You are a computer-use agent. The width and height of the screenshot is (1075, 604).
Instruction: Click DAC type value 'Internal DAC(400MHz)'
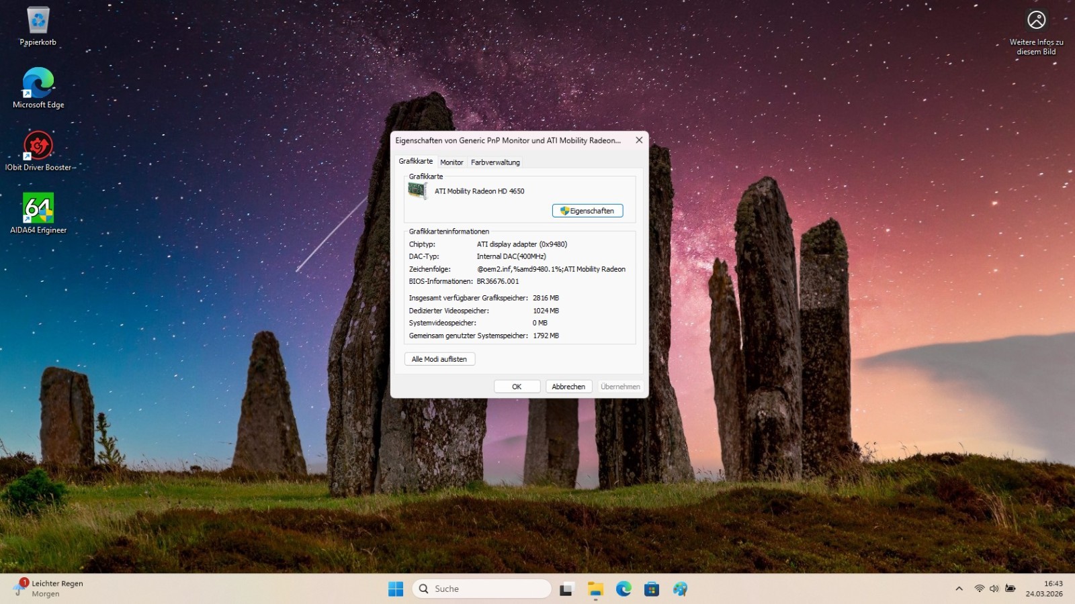click(511, 256)
